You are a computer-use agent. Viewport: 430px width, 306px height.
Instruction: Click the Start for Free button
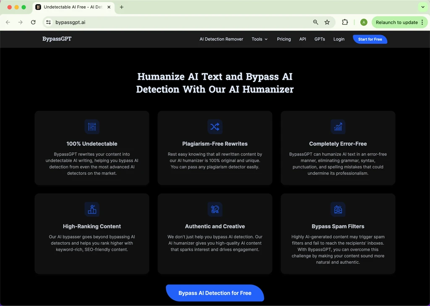[x=370, y=39]
